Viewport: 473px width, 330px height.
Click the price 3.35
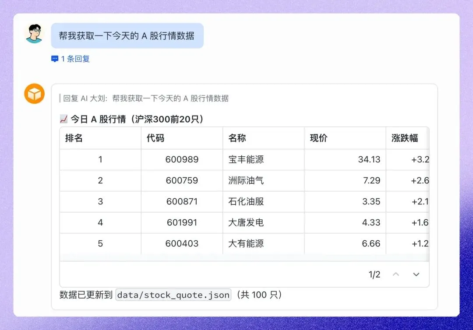[371, 201]
